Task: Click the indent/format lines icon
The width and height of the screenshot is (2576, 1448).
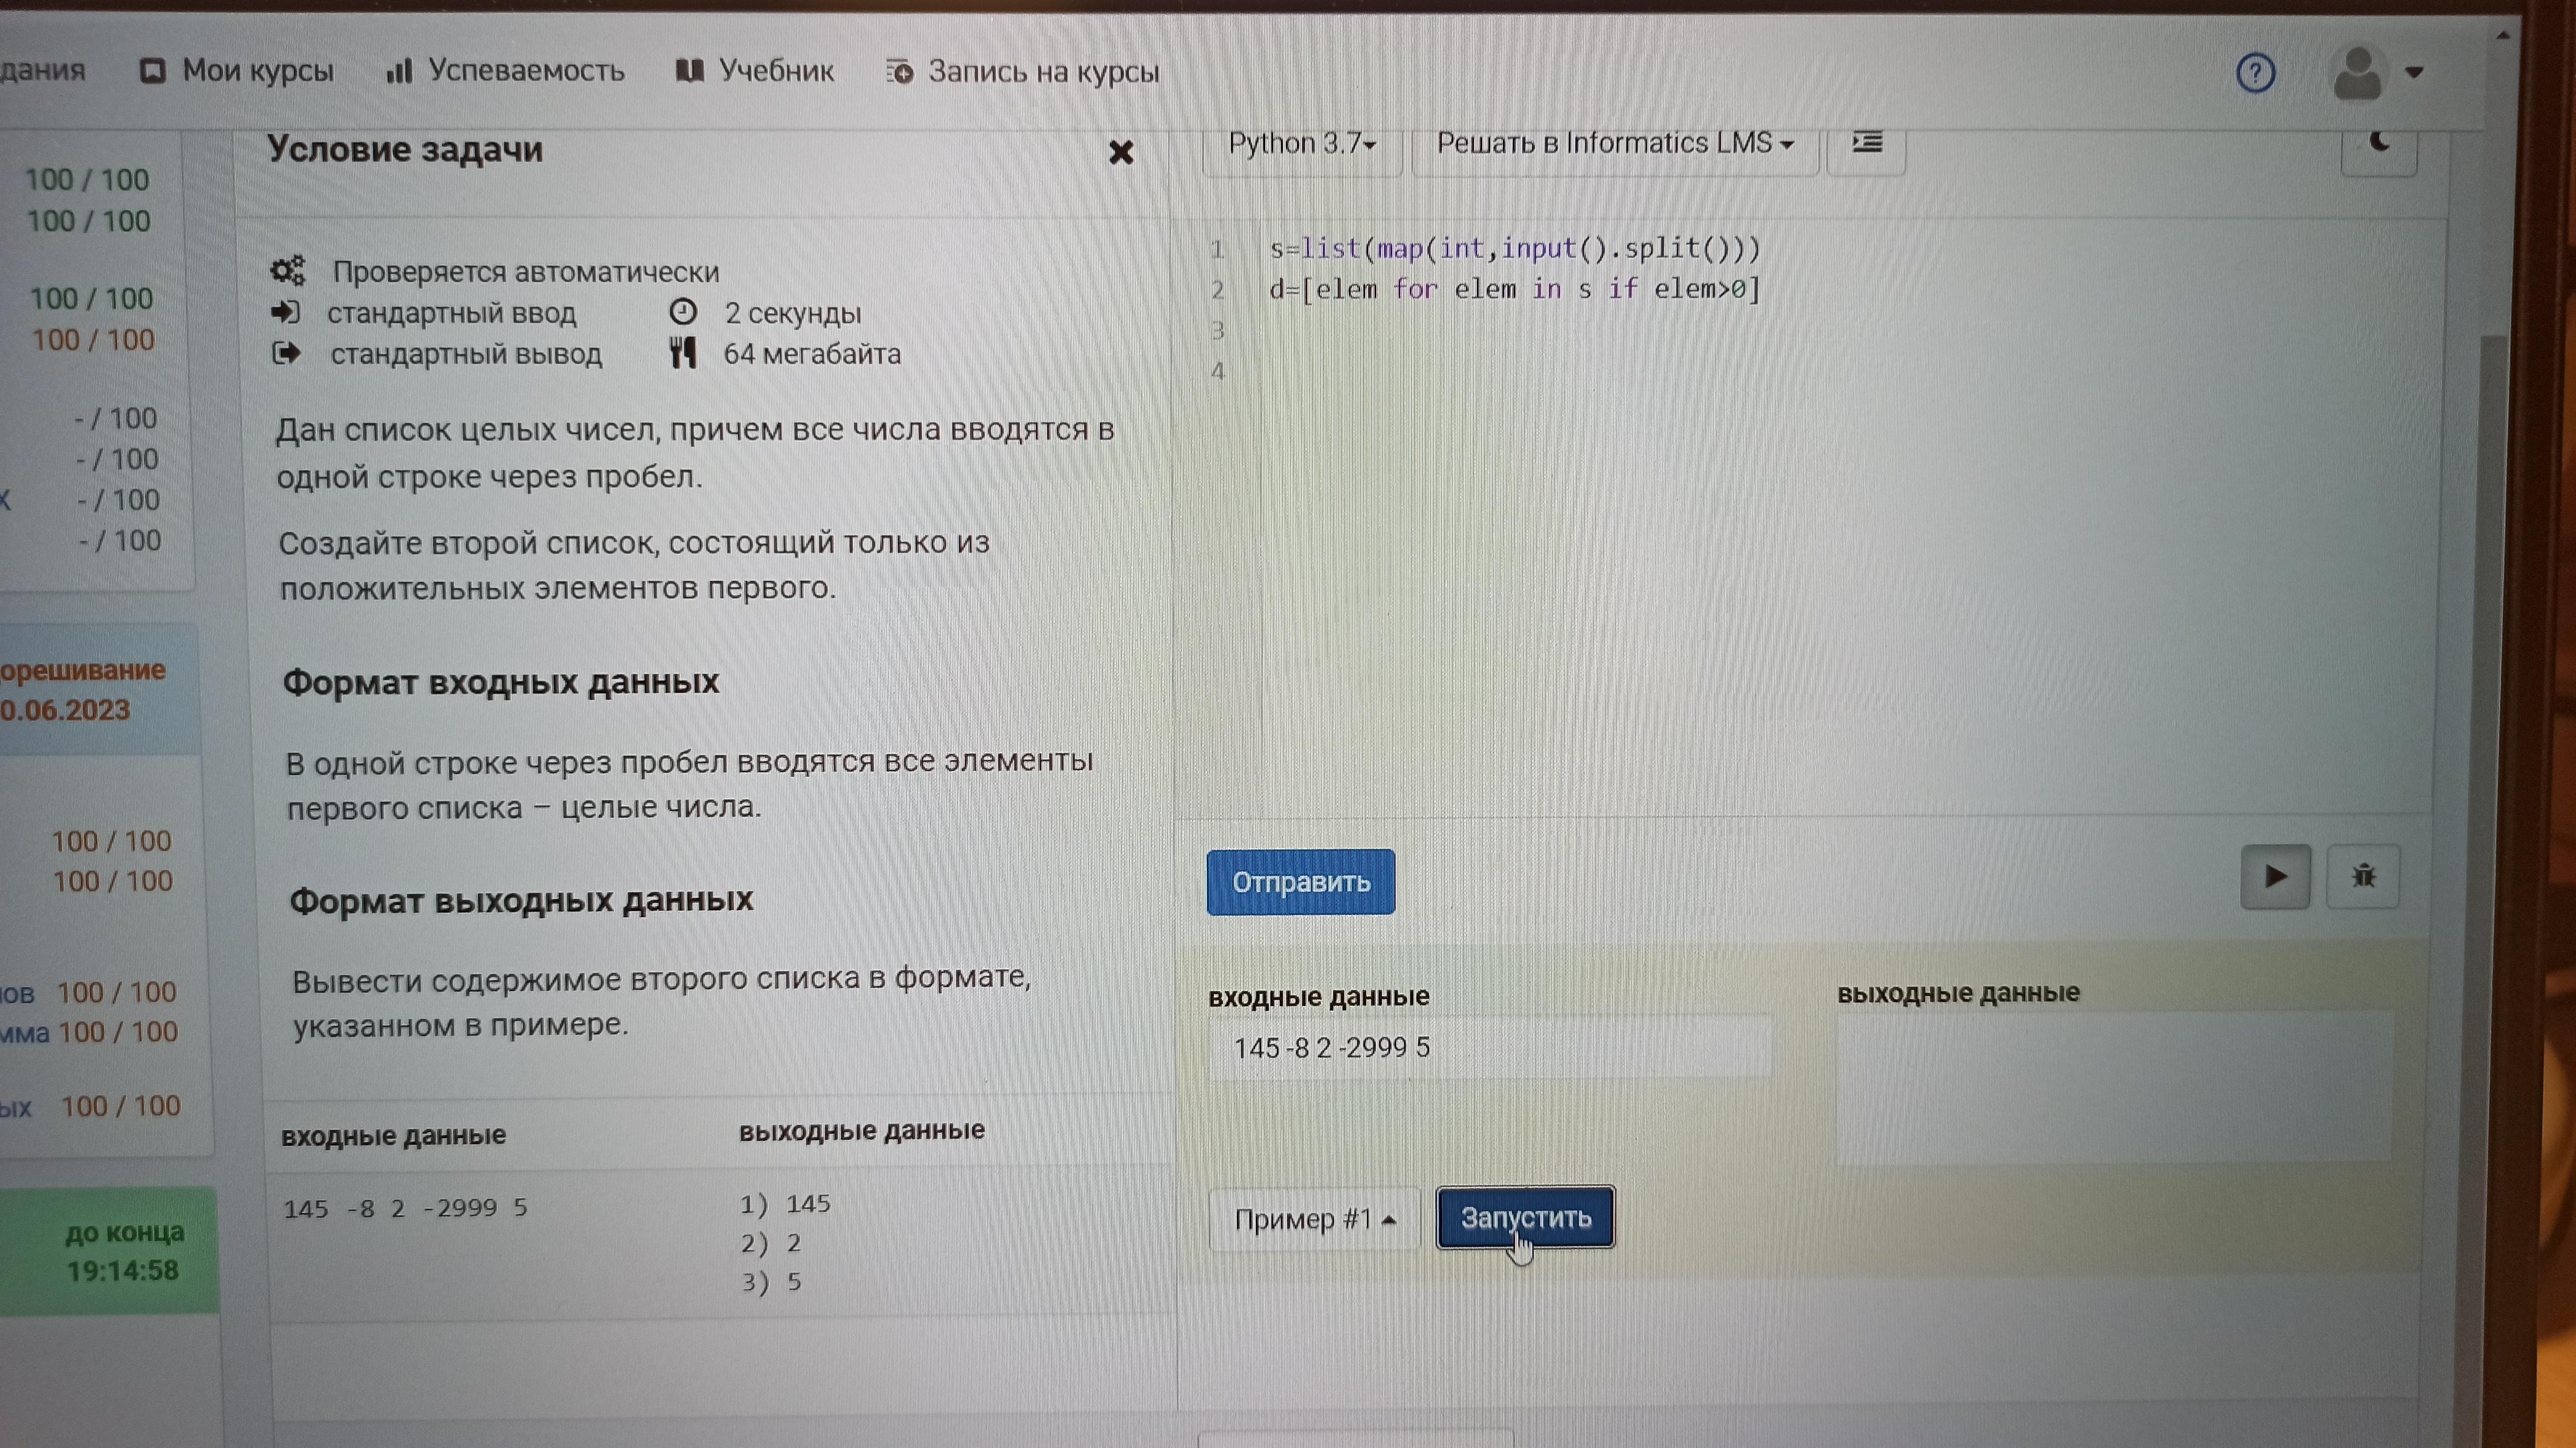Action: point(1866,144)
